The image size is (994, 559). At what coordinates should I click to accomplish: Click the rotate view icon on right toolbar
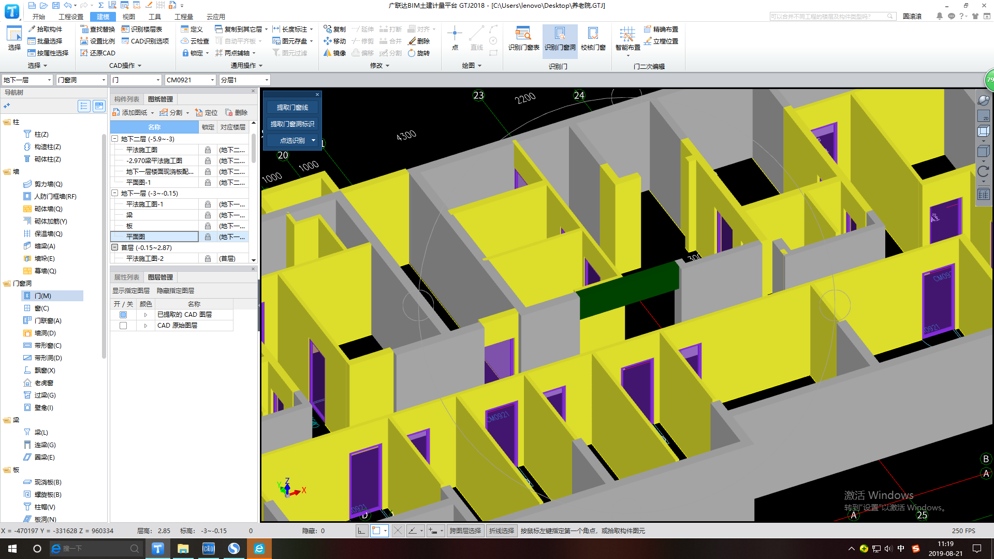pos(983,171)
